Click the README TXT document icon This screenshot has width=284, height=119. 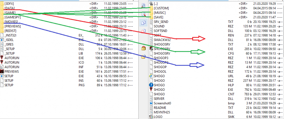(x=151, y=108)
